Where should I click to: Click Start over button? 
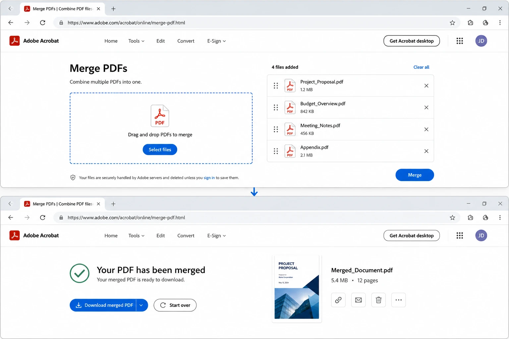[175, 305]
